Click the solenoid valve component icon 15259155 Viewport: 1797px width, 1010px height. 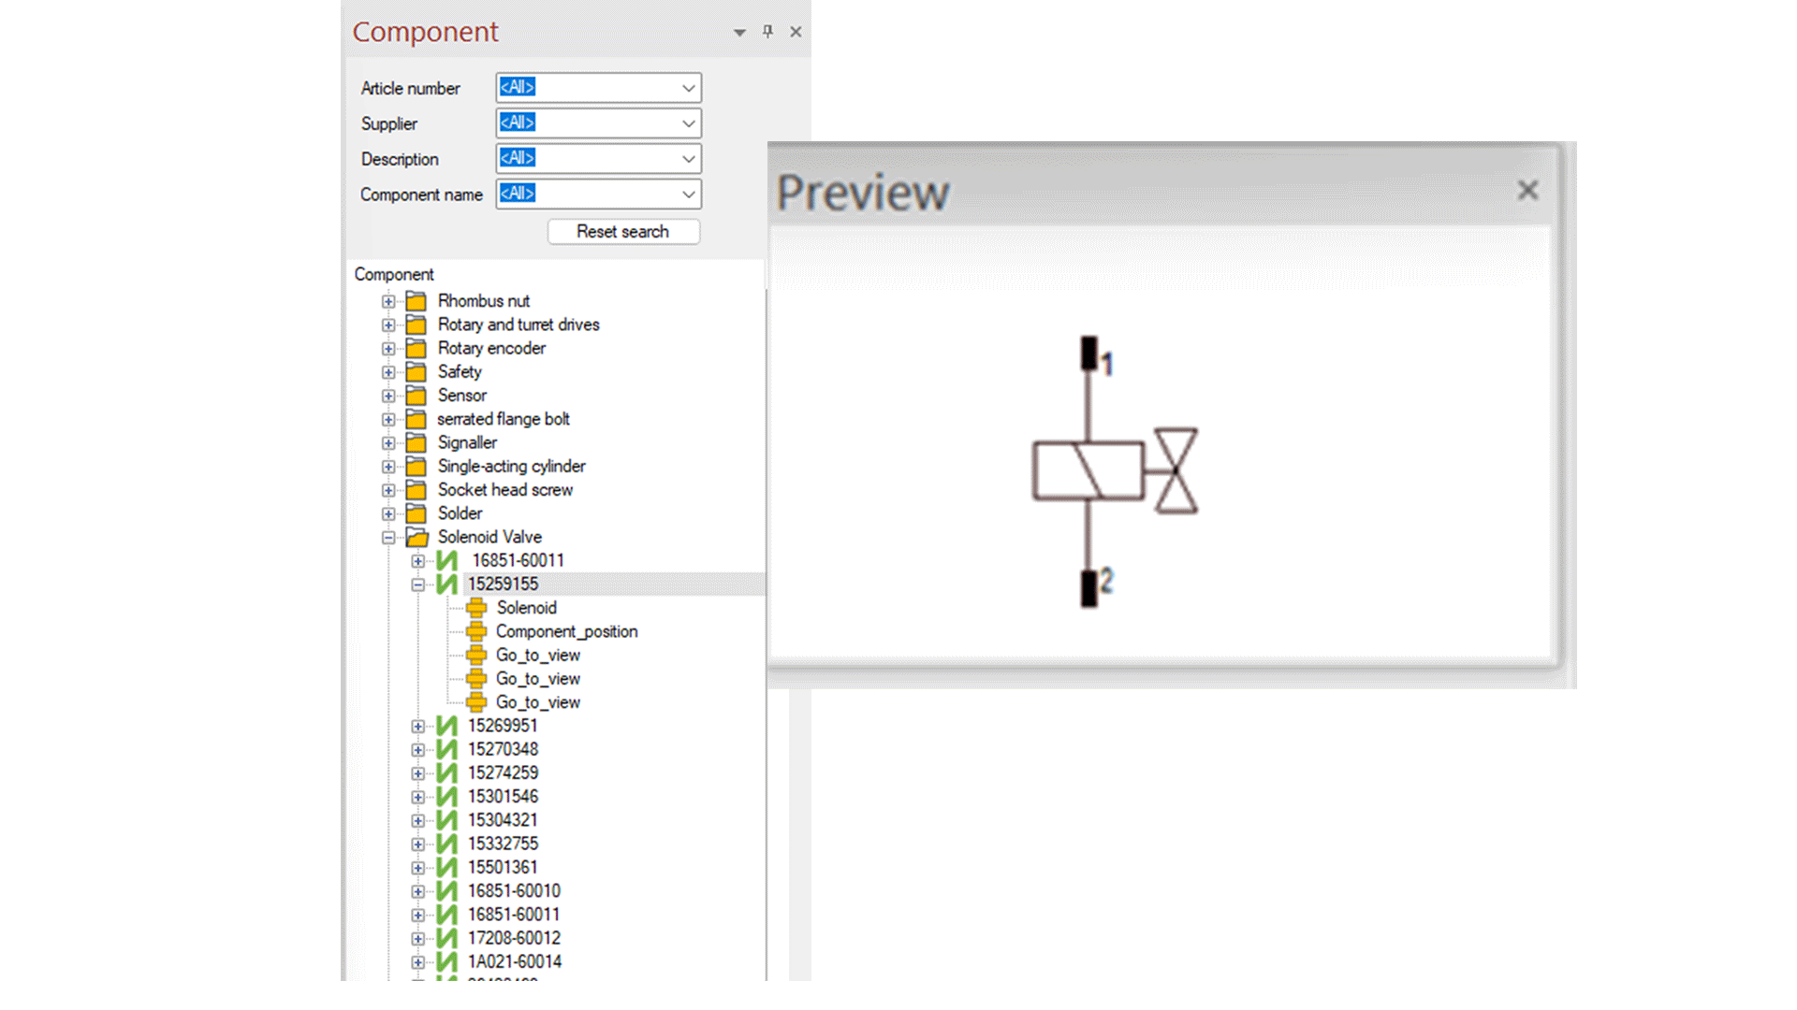click(448, 584)
